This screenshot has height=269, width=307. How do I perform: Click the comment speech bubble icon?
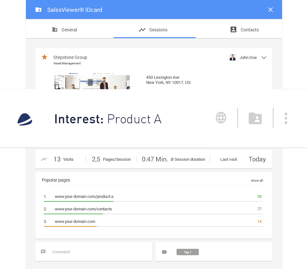tap(43, 252)
